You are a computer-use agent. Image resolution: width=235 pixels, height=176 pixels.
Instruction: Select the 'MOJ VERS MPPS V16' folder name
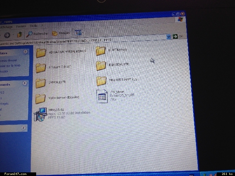(123, 80)
